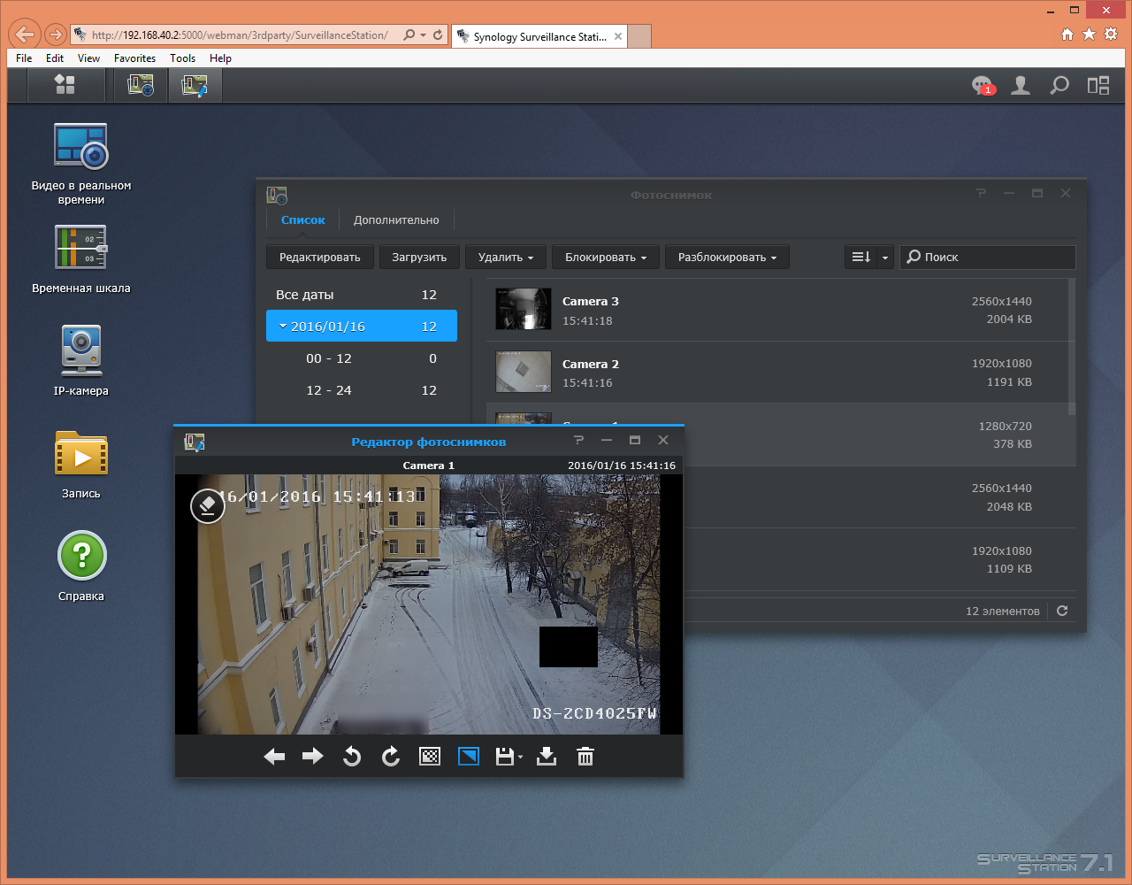Go to next snapshot with right arrow

[313, 757]
